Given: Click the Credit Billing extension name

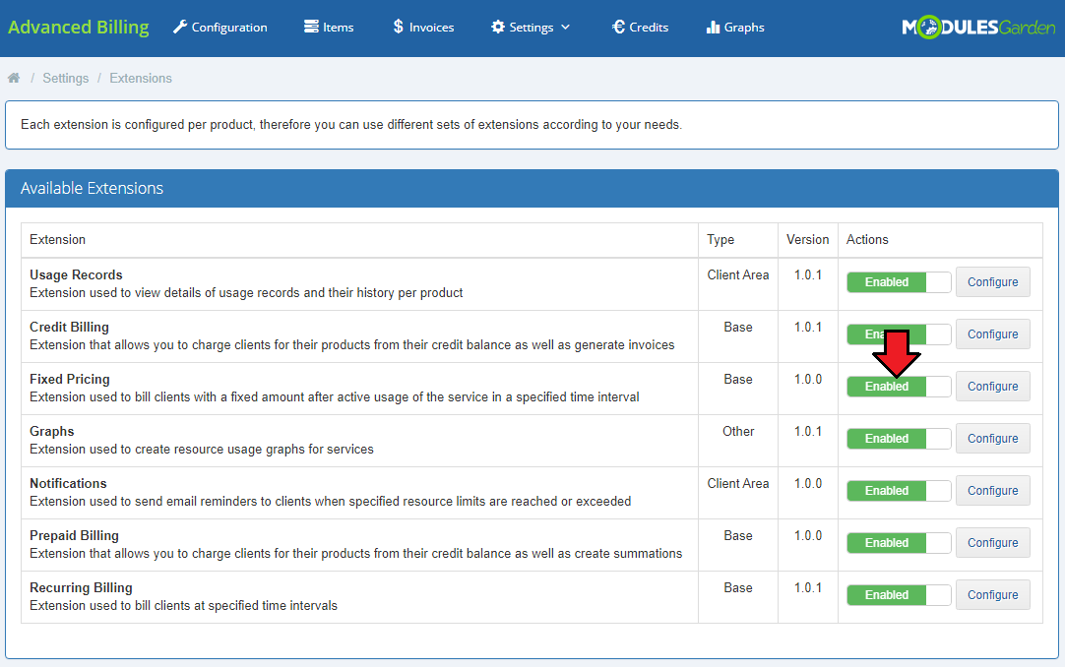Looking at the screenshot, I should coord(69,327).
